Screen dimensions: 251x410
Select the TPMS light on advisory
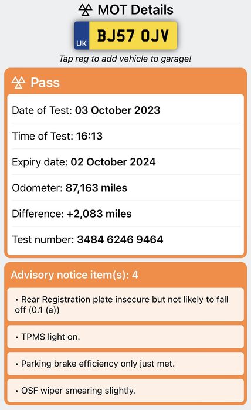[x=126, y=337]
